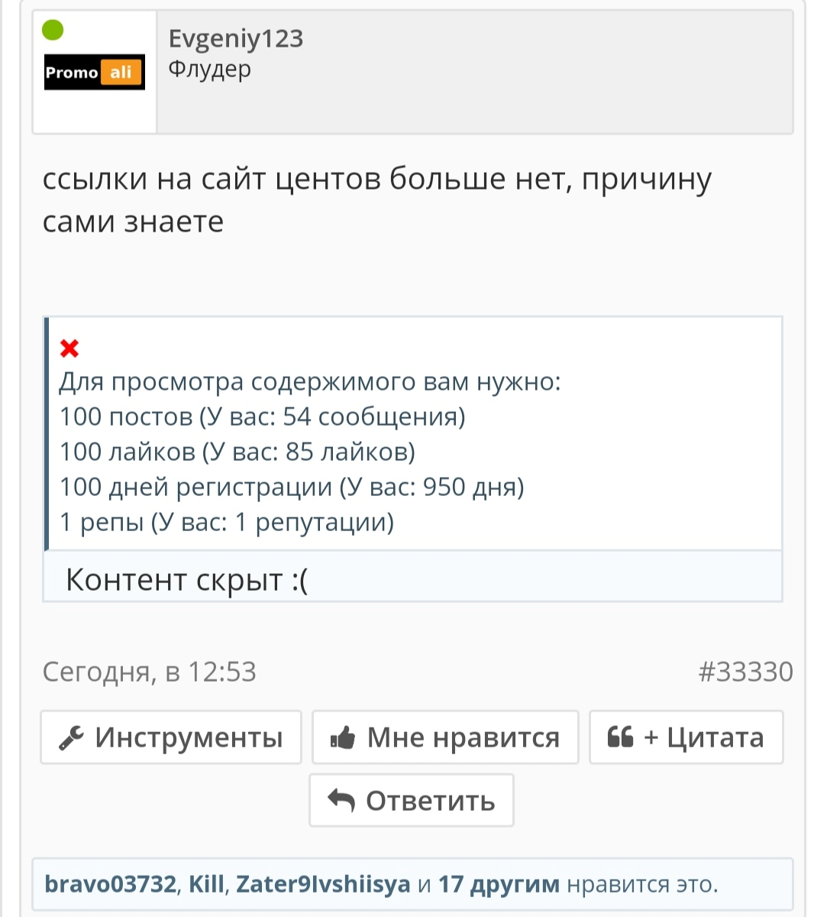Open Evgeniy123 user profile

(x=236, y=38)
